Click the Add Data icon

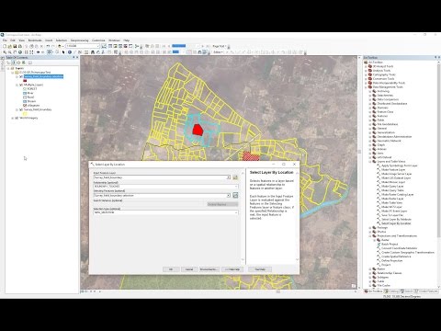point(60,46)
